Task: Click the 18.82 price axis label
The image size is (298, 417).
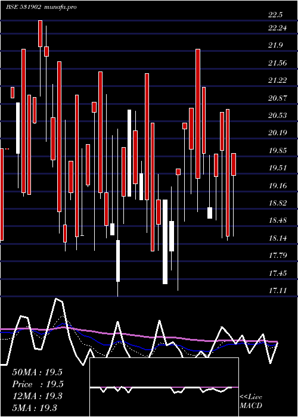Action: (x=278, y=203)
